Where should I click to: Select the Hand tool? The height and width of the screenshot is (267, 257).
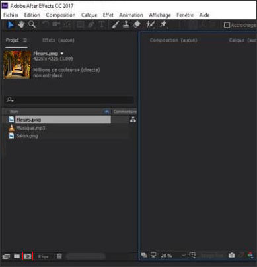pos(21,24)
